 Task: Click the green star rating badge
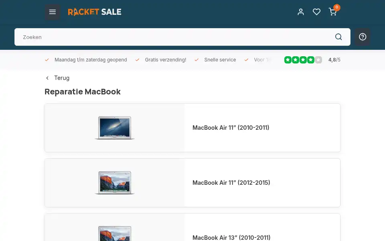[x=303, y=60]
